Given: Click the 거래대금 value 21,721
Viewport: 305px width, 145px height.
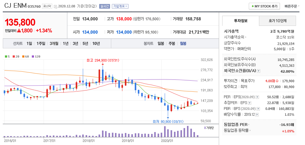Looking at the screenshot, I should click(x=195, y=32).
